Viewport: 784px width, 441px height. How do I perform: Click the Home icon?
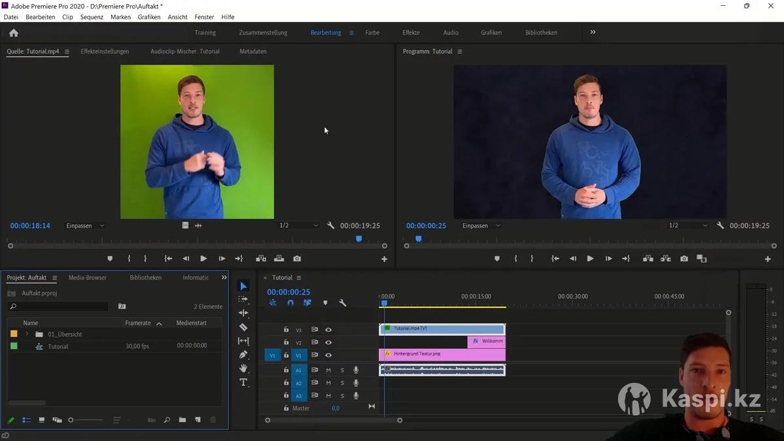[x=14, y=33]
